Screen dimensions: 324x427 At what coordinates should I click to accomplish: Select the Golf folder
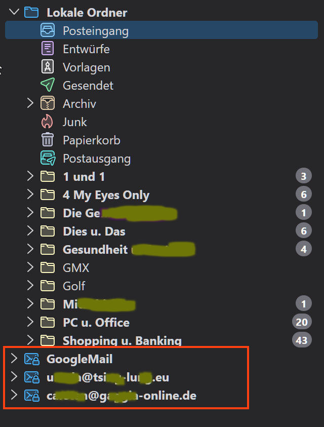point(74,286)
